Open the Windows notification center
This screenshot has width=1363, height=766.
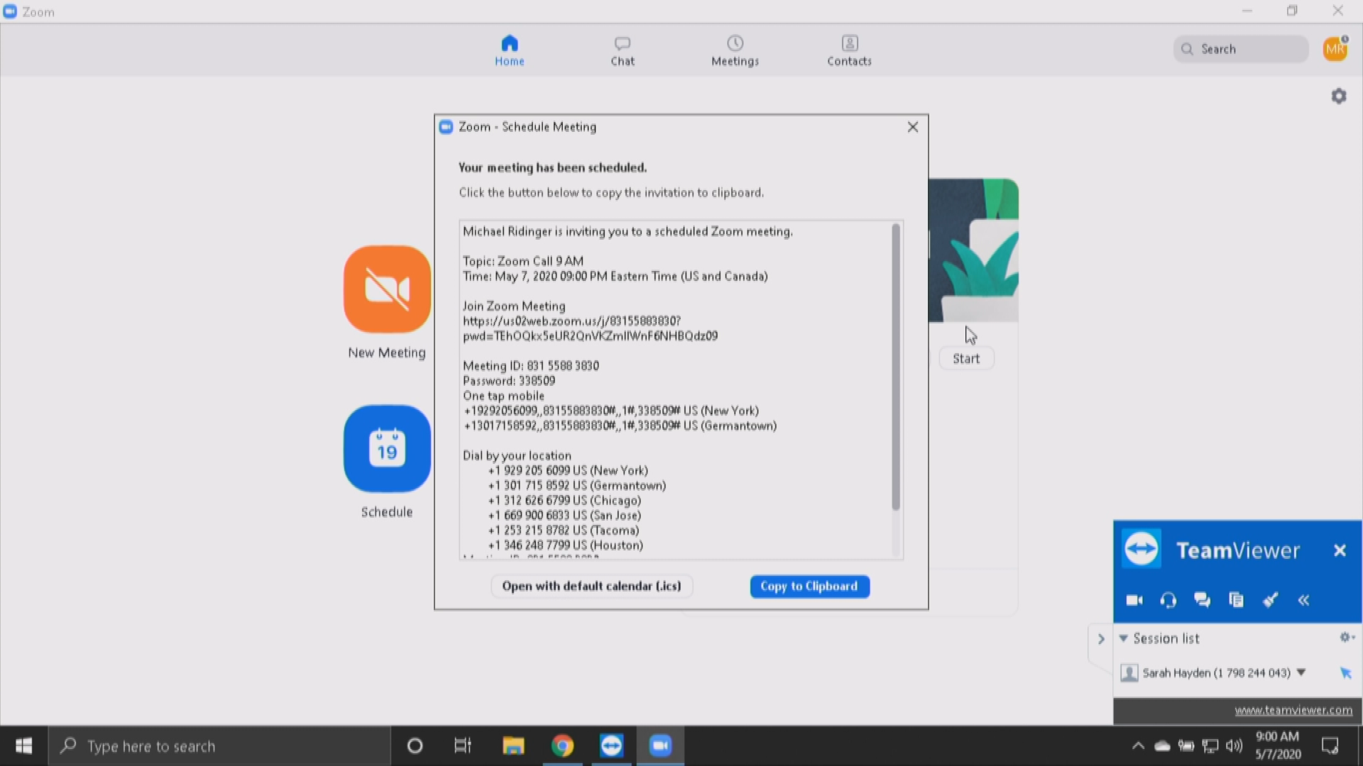pyautogui.click(x=1330, y=745)
